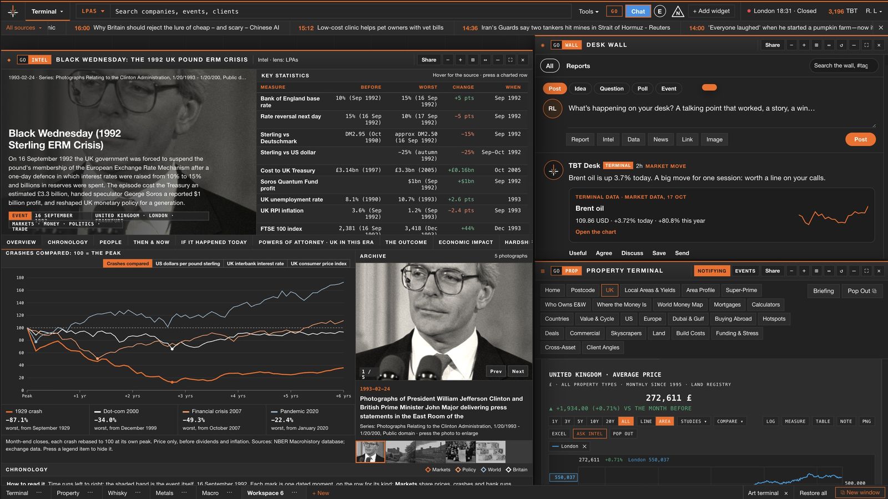888x499 pixels.
Task: Click the ASK INTEL button
Action: (589, 434)
